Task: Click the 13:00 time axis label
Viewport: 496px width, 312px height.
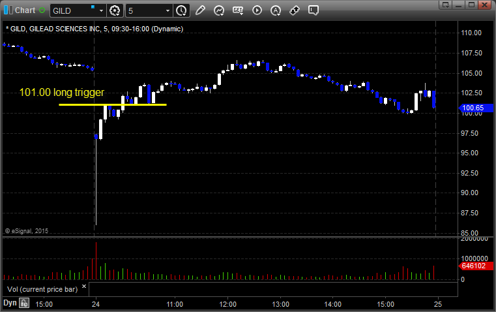Action: pos(280,304)
